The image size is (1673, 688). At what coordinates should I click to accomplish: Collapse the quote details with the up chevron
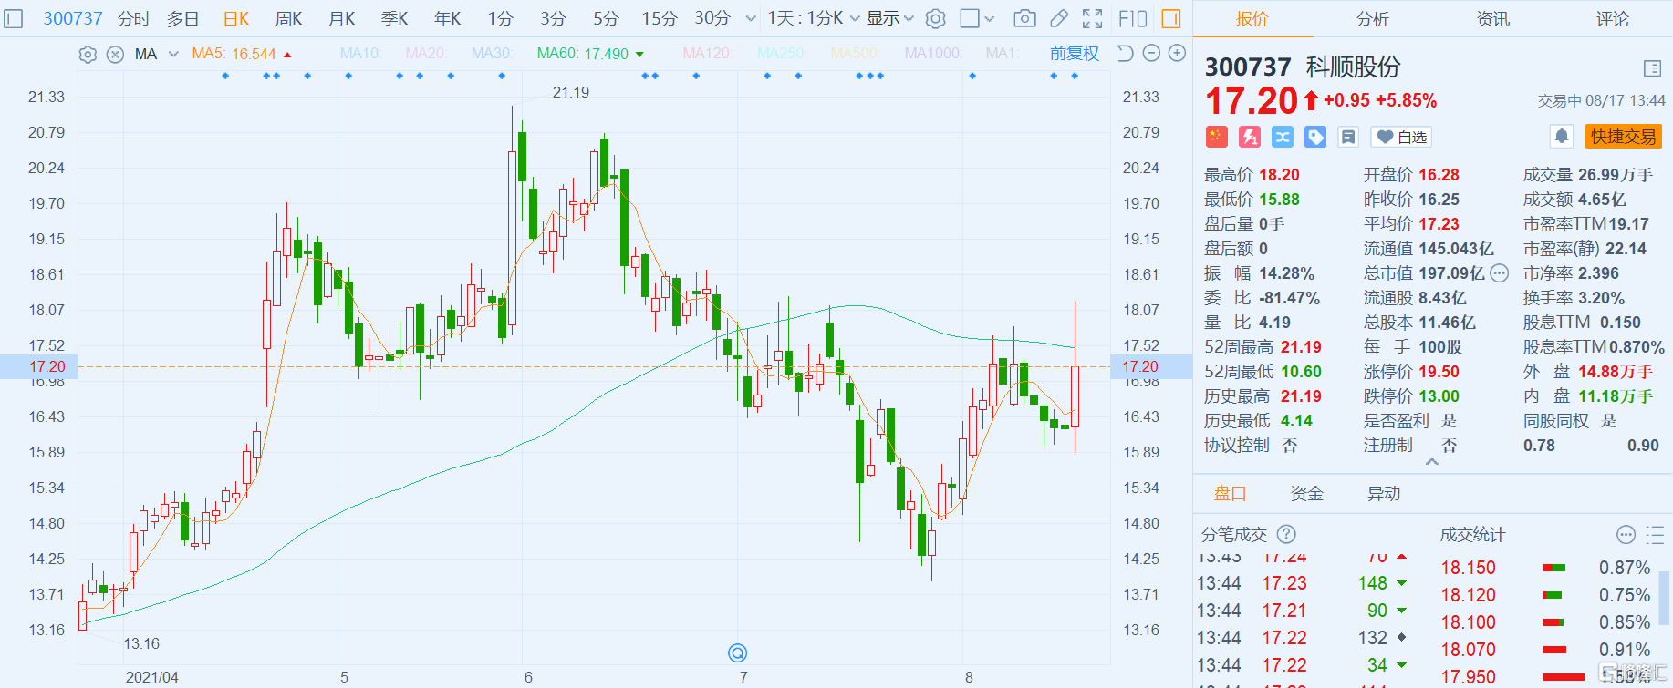[x=1432, y=462]
